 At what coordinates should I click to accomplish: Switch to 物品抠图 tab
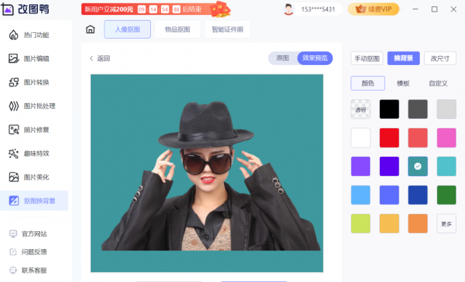[x=177, y=29]
